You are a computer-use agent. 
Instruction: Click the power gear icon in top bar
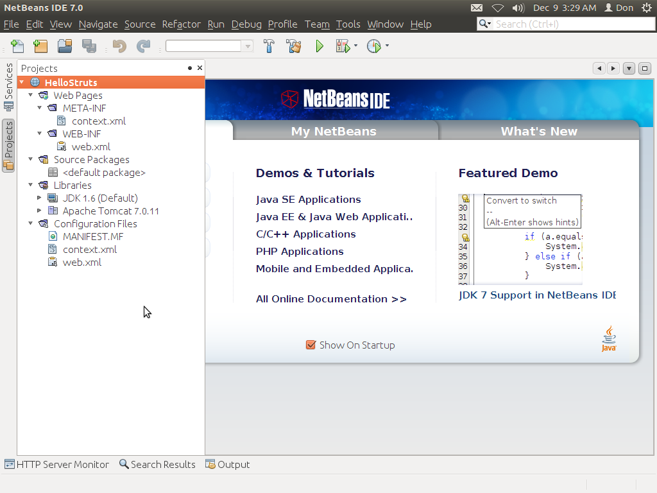click(647, 8)
